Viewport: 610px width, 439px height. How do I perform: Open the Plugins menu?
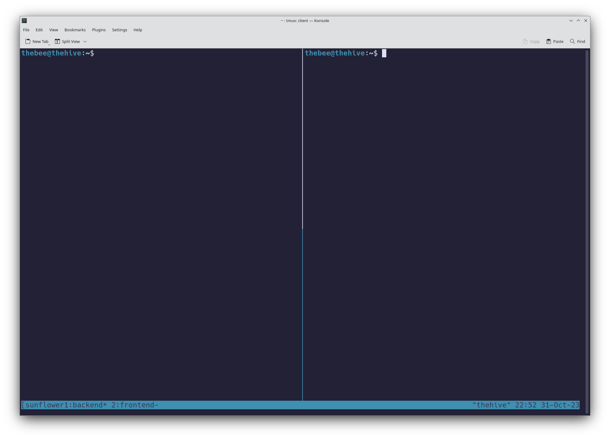pos(98,30)
